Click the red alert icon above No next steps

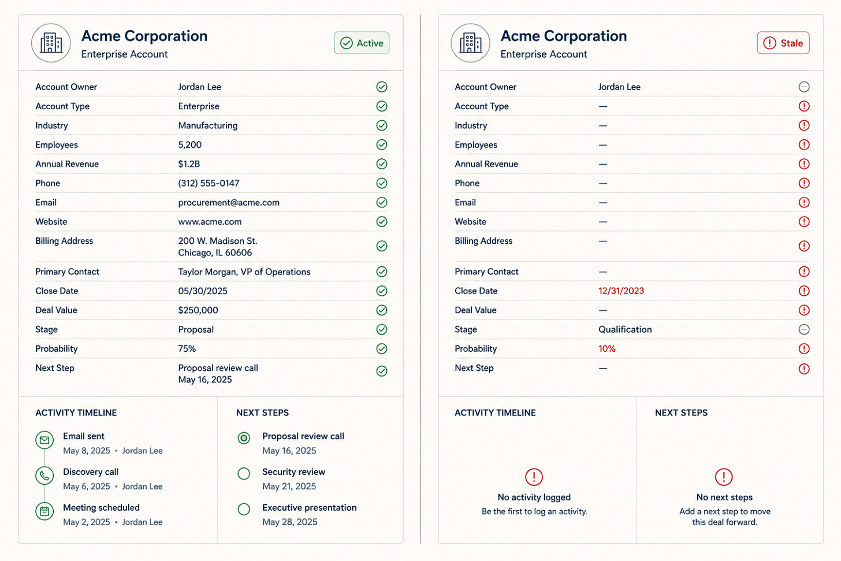[x=724, y=477]
